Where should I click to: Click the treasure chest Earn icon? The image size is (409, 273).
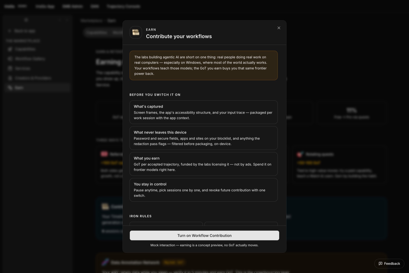click(x=136, y=33)
